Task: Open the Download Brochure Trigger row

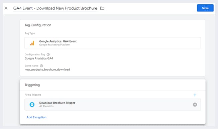Action: pos(113,105)
